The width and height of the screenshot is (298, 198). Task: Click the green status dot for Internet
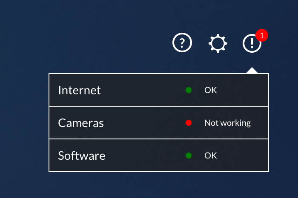tap(189, 90)
